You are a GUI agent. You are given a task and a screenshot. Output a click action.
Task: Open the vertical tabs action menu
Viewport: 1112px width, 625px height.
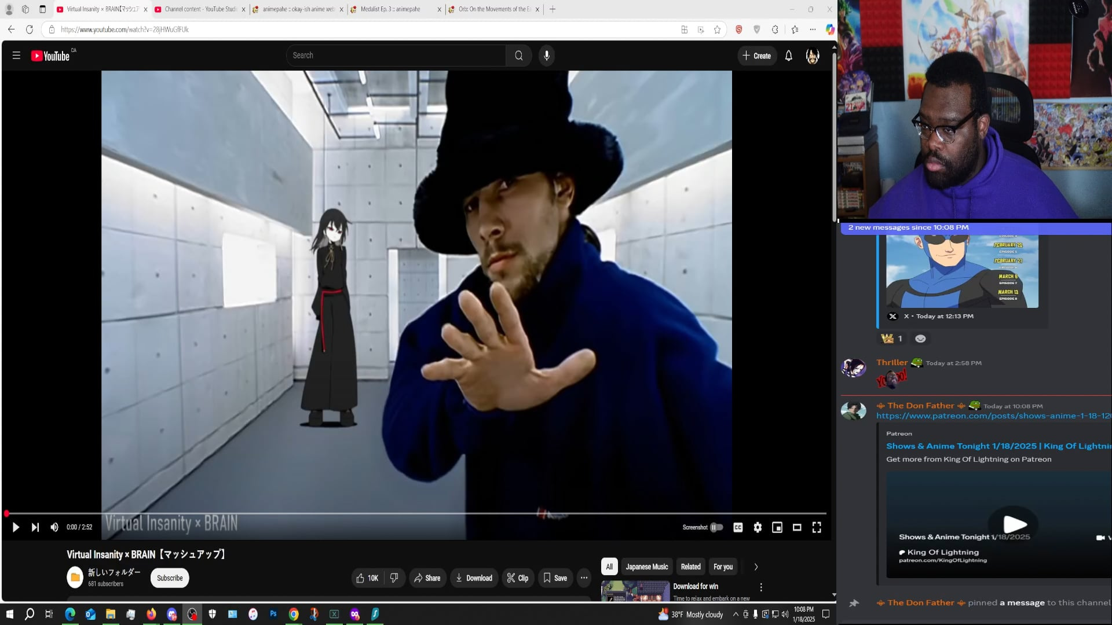point(42,9)
